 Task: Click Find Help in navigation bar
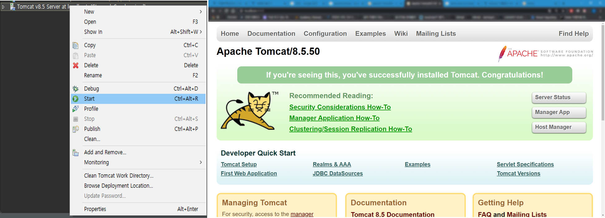click(574, 33)
